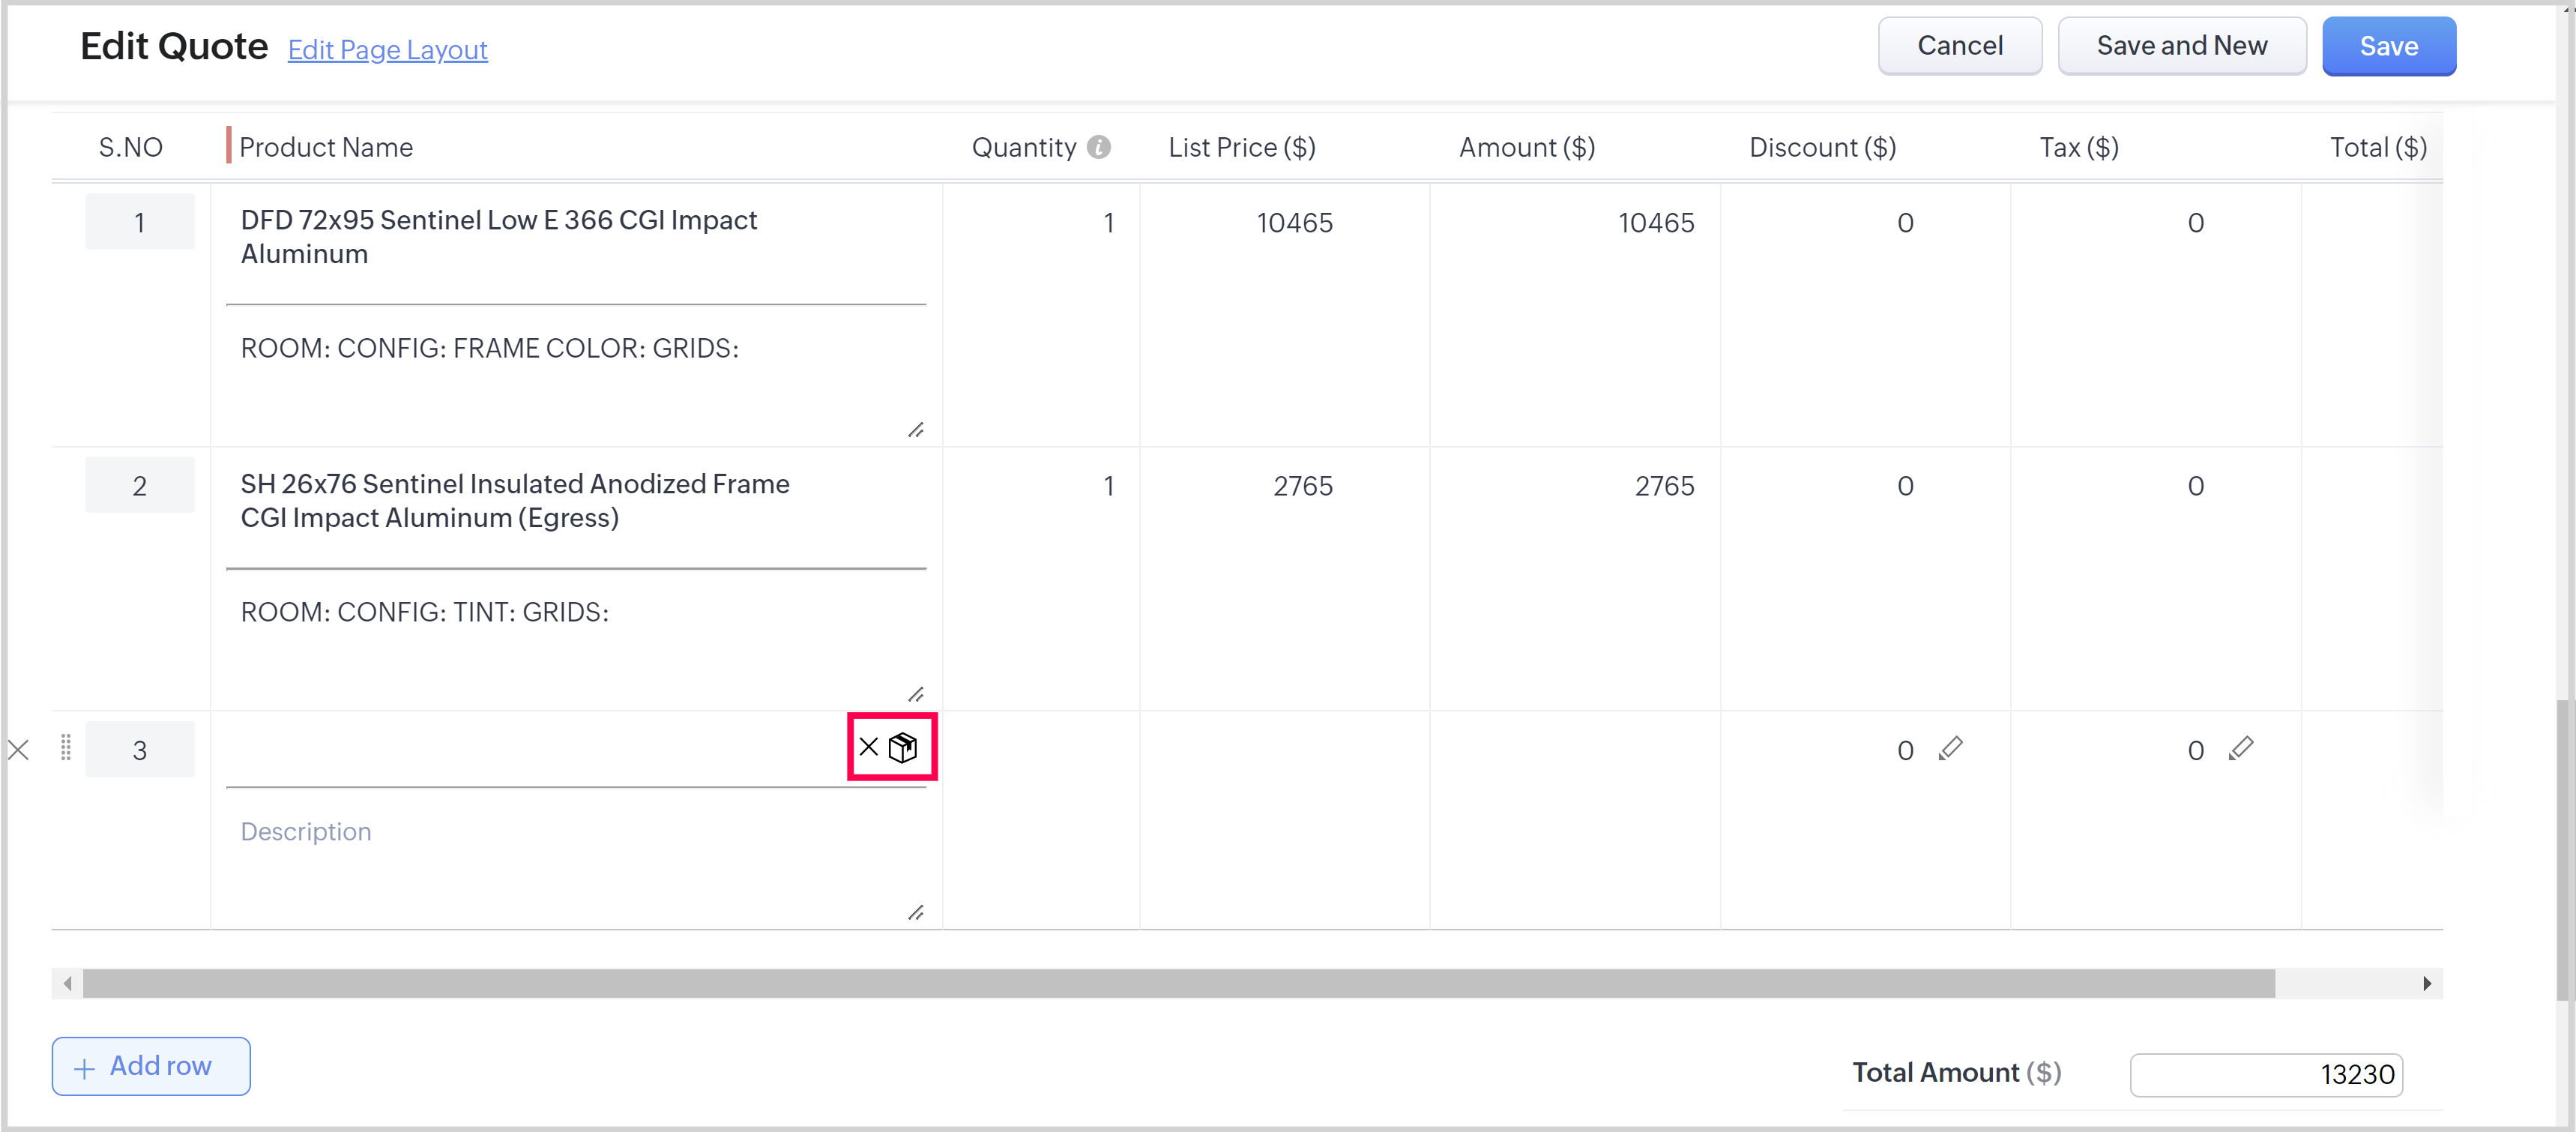Delete row 3 using the left X icon
The image size is (2576, 1132).
tap(18, 750)
